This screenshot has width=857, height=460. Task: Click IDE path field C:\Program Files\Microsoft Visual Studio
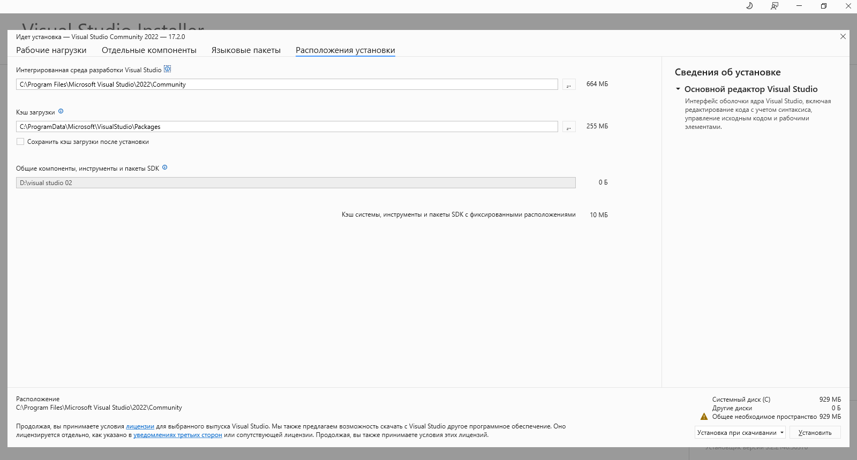[287, 85]
